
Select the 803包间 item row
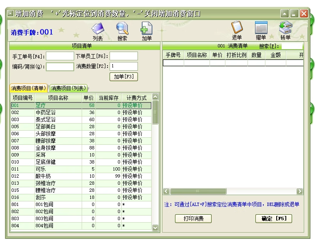[x=81, y=218]
